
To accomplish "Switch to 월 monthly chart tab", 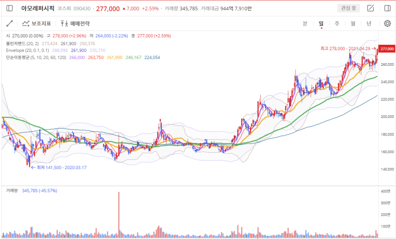I will click(x=353, y=23).
